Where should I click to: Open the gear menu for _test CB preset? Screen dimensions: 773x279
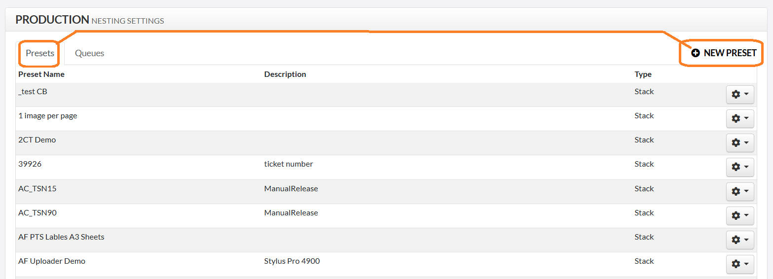pyautogui.click(x=740, y=95)
